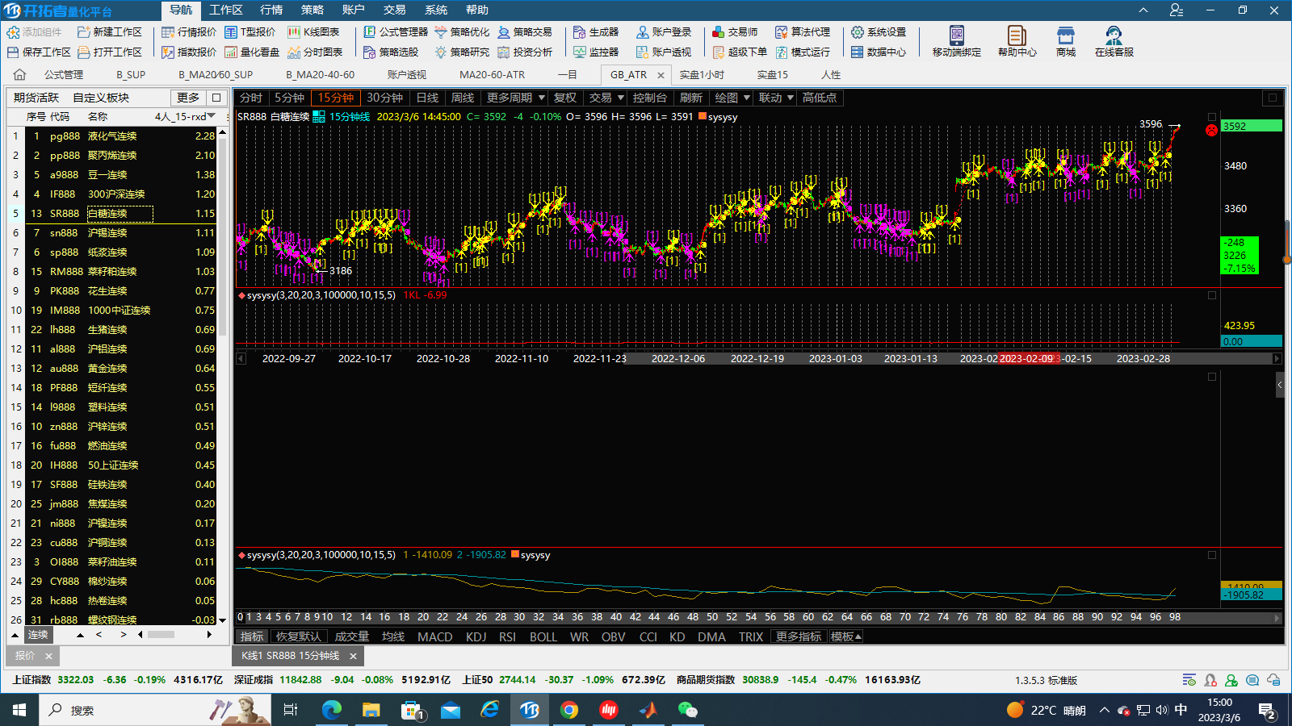Open 投资分析 tool
1292x726 pixels.
pyautogui.click(x=525, y=52)
